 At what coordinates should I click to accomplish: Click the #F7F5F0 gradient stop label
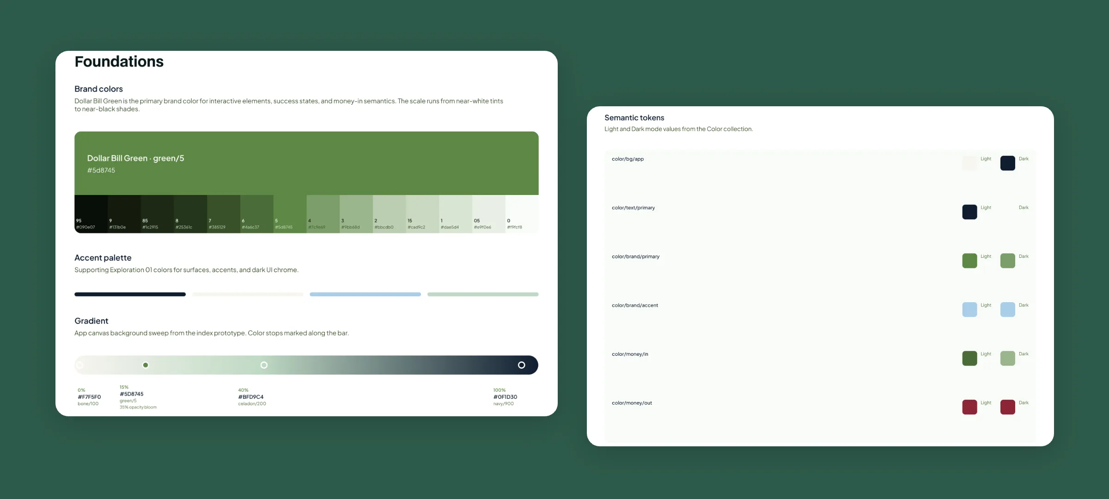(89, 397)
